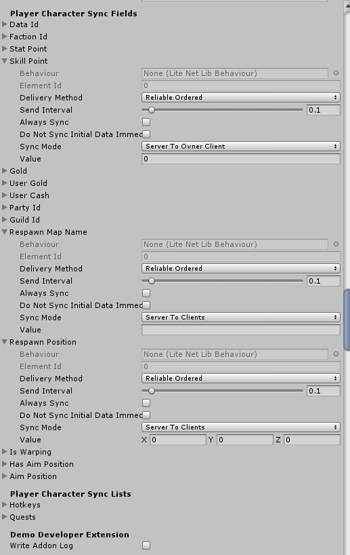Expand the Has Aim Position field
This screenshot has width=350, height=555.
[x=5, y=464]
